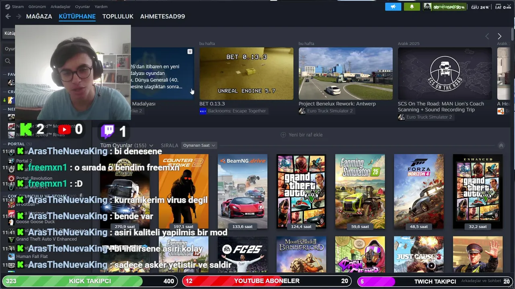Image resolution: width=515 pixels, height=289 pixels.
Task: Go forward with the right navigation arrow
Action: [x=19, y=16]
